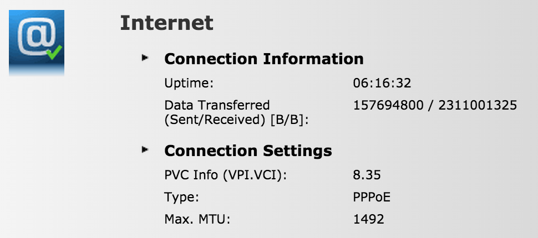Collapse the Connection Information section arrow
This screenshot has width=538, height=238.
click(146, 57)
